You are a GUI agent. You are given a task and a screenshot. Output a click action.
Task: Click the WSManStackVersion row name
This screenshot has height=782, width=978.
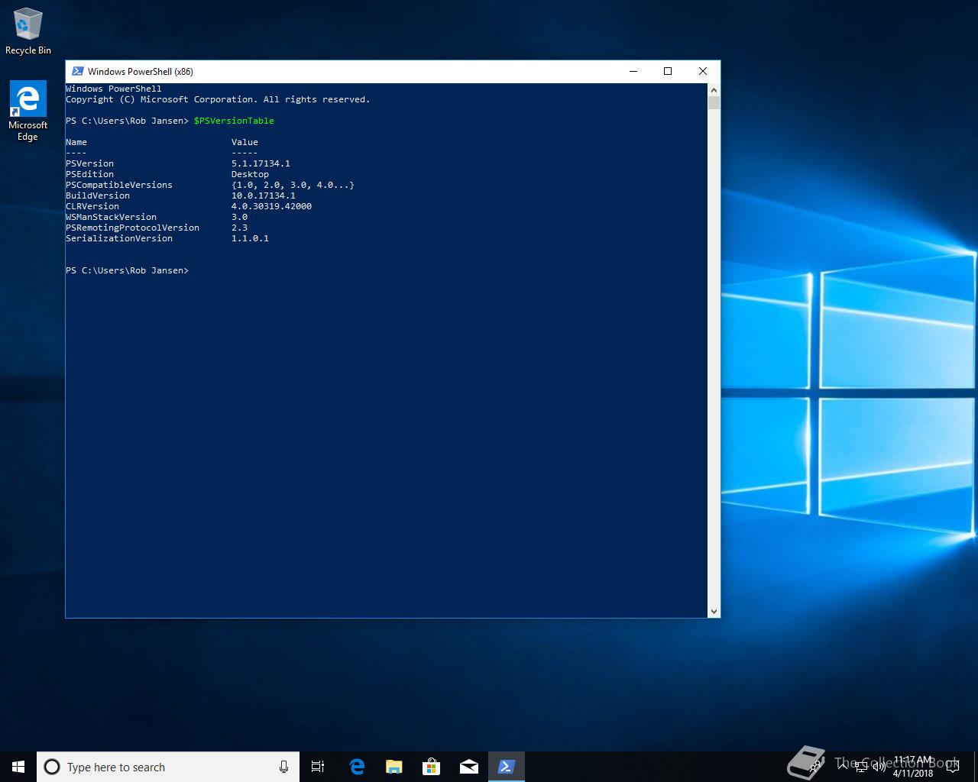click(111, 217)
